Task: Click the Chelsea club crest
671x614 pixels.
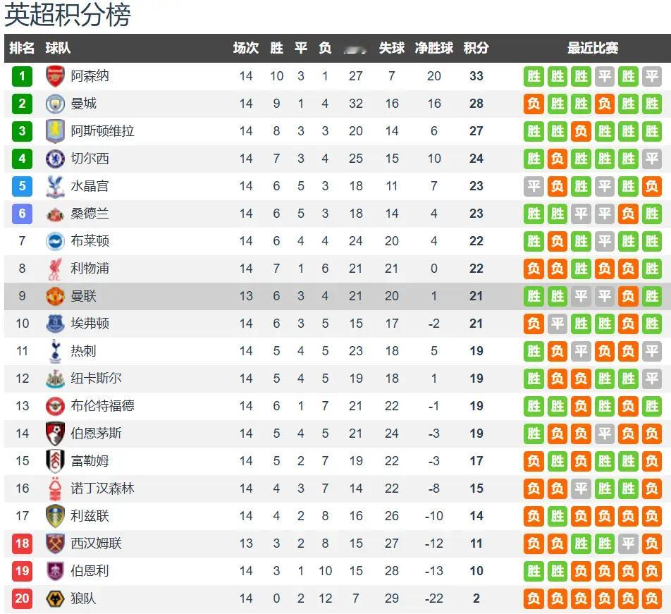Action: coord(55,159)
